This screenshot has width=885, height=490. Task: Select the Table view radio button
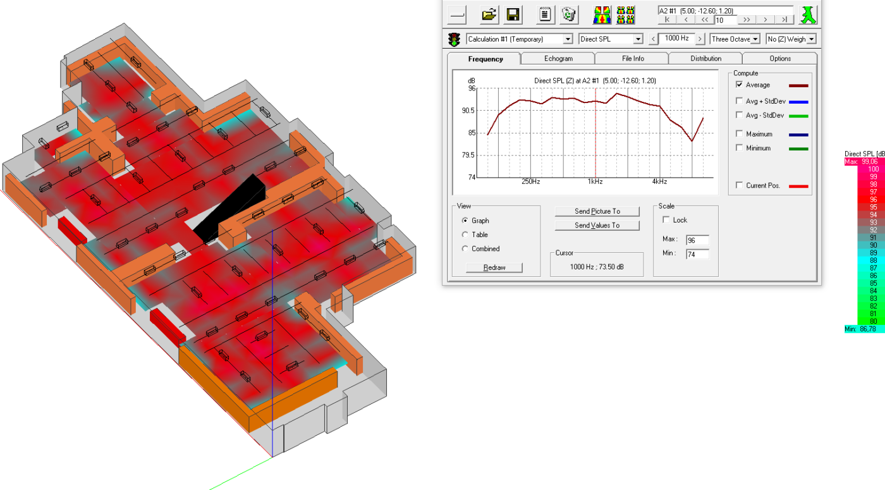pyautogui.click(x=466, y=235)
